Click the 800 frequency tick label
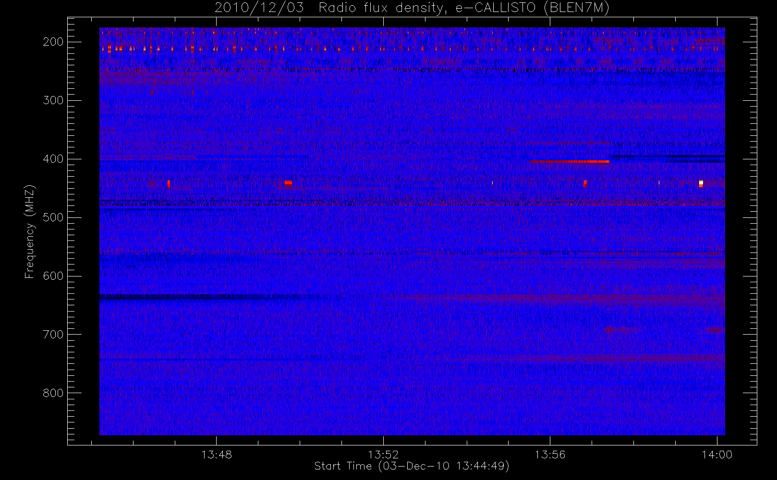 tap(53, 393)
